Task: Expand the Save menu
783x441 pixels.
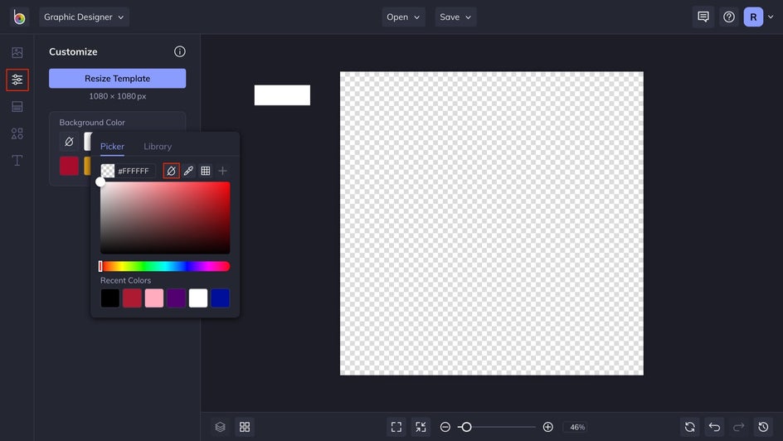Action: [455, 17]
